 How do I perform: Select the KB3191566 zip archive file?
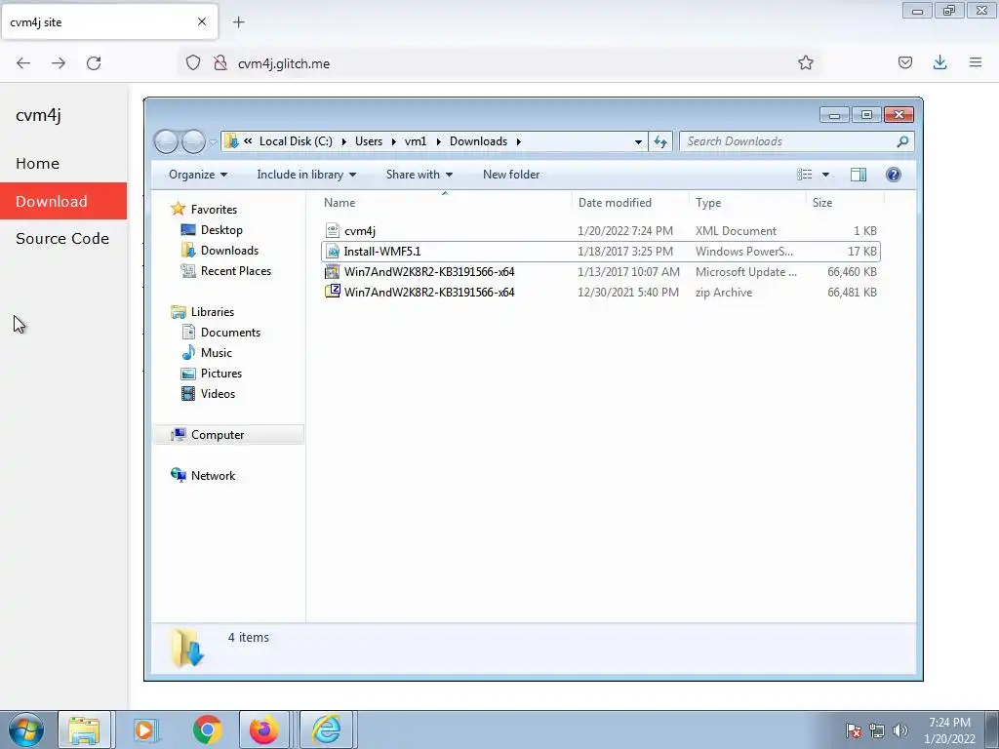(601, 293)
